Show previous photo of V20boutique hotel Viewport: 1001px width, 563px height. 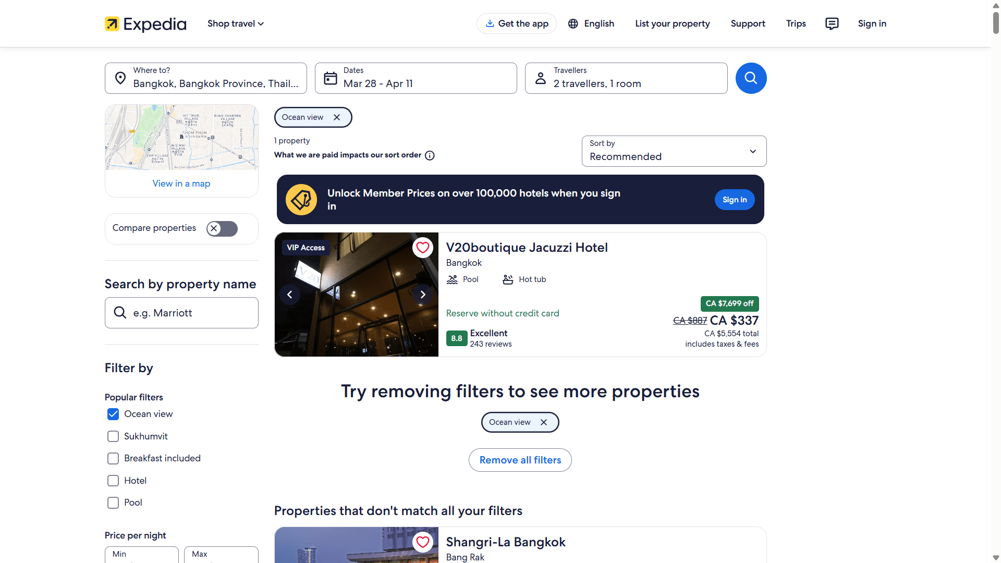[x=290, y=295]
